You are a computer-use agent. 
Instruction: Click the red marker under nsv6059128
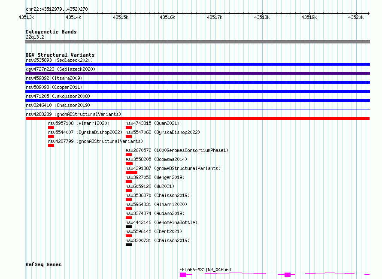pos(129,191)
